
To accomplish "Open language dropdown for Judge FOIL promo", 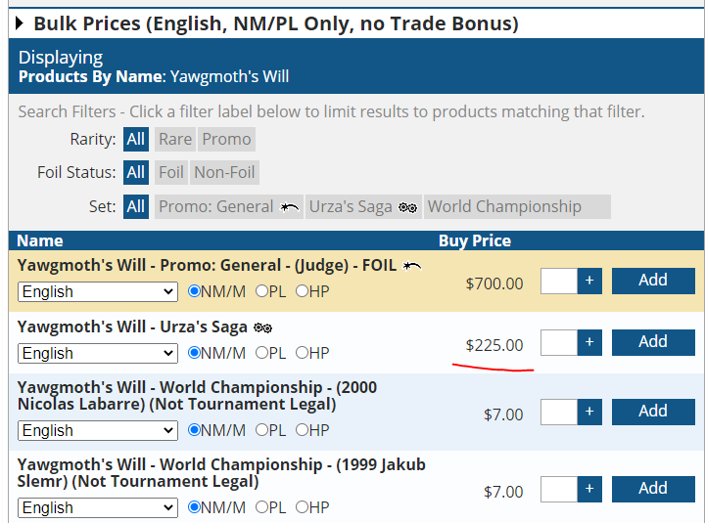I will pos(97,291).
